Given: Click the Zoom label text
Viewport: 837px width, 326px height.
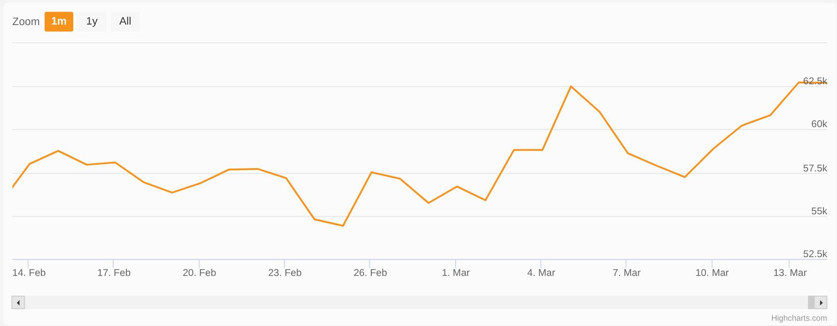Looking at the screenshot, I should 26,22.
